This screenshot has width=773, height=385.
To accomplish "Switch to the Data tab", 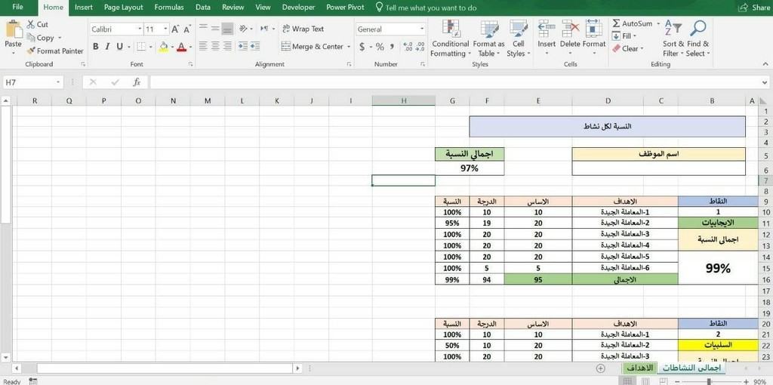I will (x=203, y=8).
